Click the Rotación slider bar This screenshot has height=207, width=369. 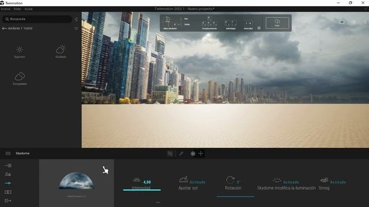[235, 197]
